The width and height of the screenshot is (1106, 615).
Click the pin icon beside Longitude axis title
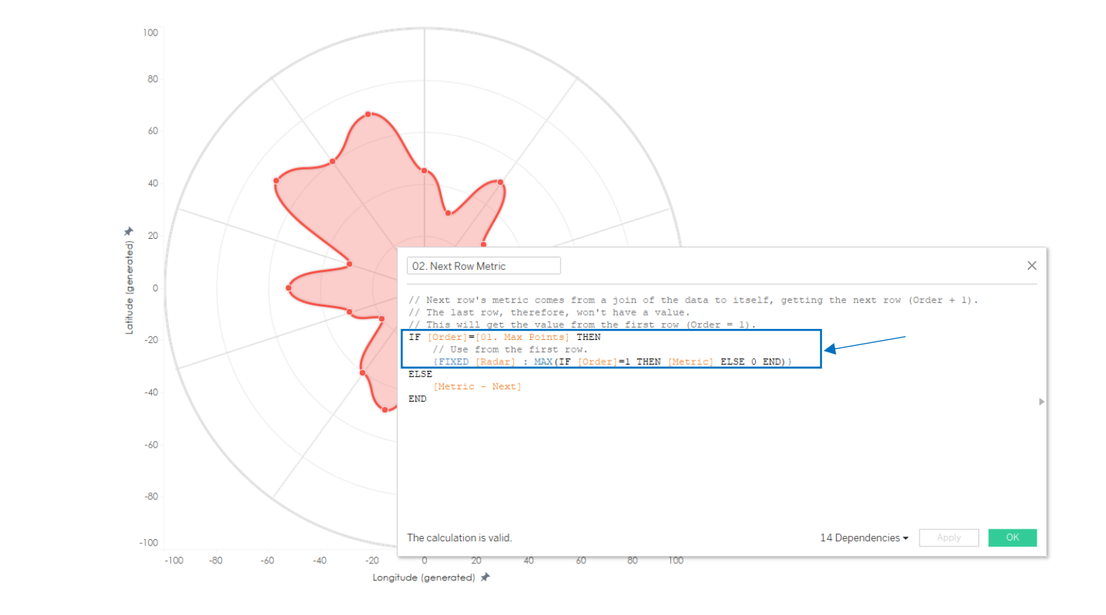click(x=485, y=577)
